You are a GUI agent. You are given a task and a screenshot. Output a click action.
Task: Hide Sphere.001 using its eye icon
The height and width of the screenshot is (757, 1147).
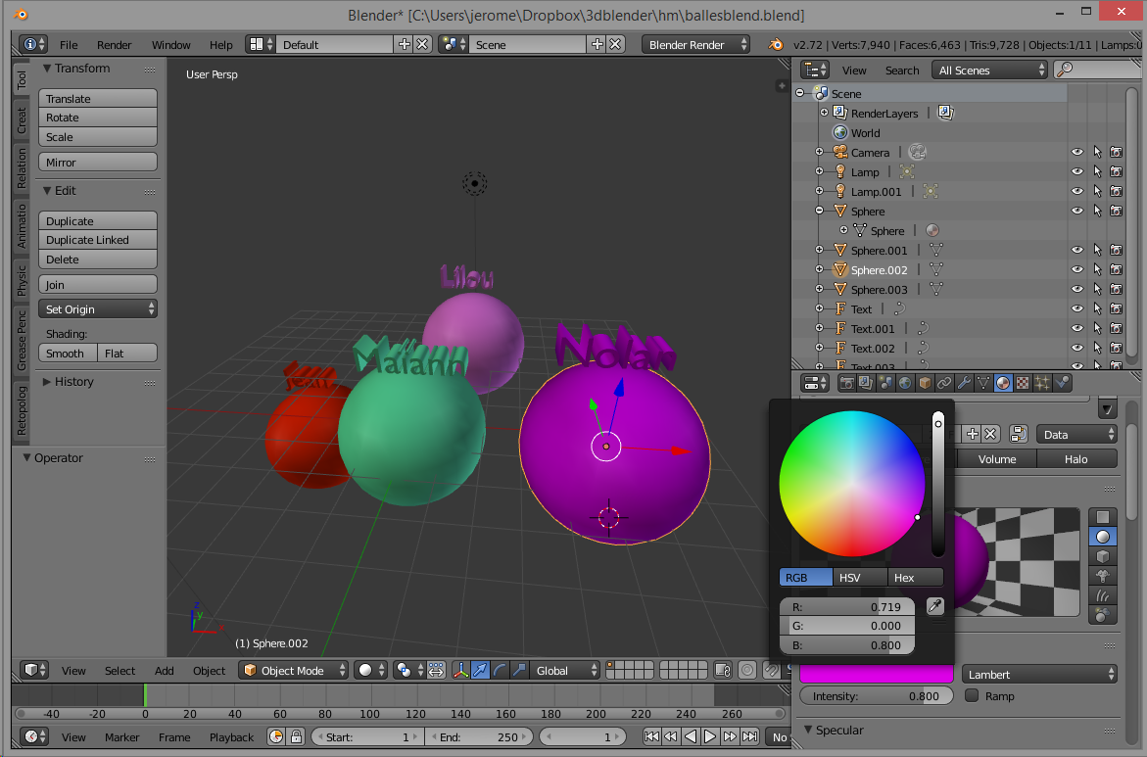(x=1076, y=251)
